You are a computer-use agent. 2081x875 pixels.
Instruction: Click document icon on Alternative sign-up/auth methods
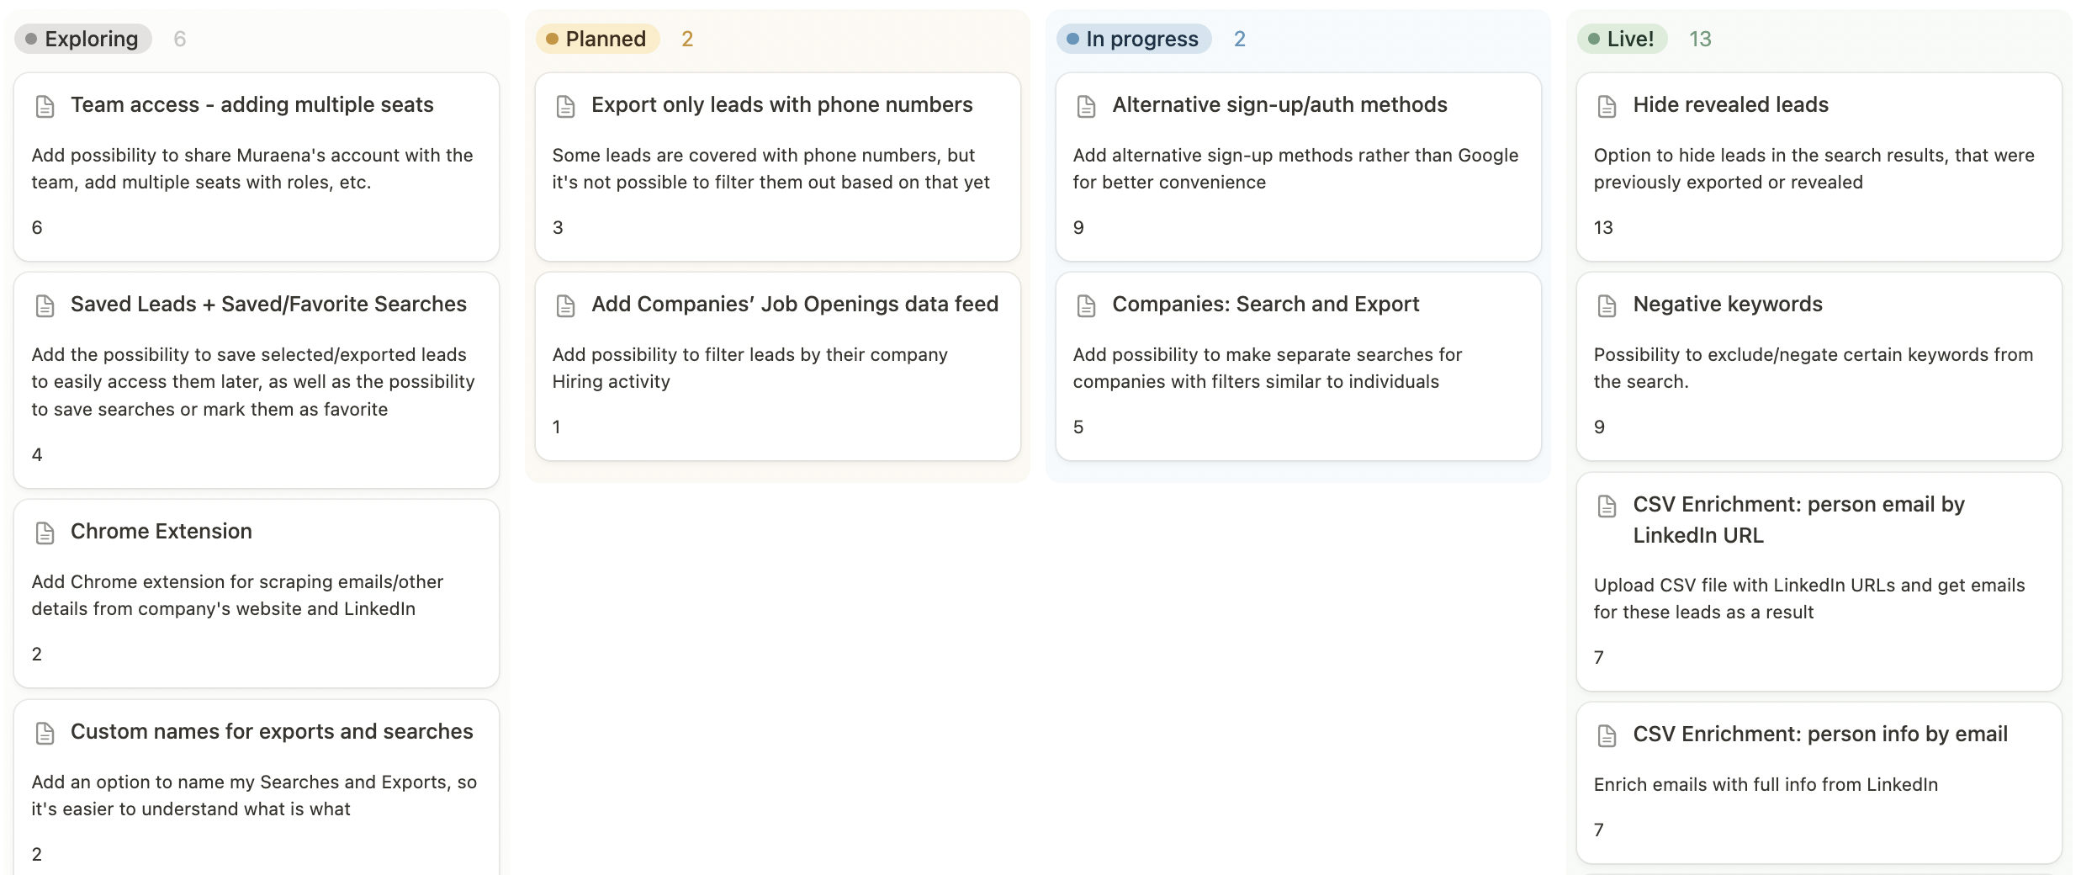point(1086,106)
